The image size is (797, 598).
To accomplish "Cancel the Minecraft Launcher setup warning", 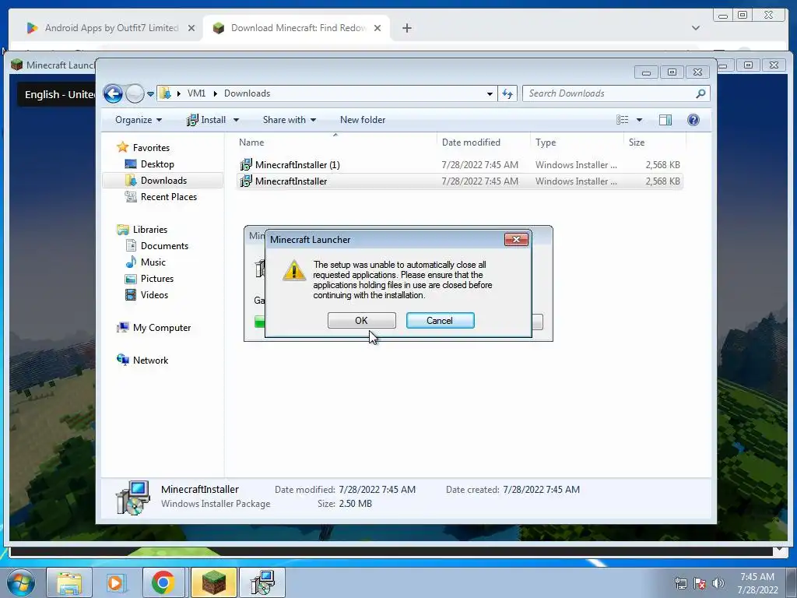I will (441, 320).
